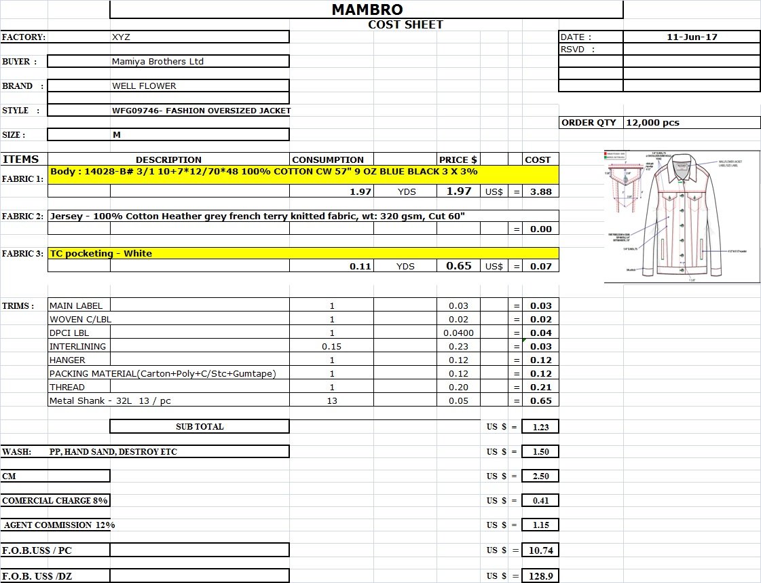Click the DATE label cell
Image resolution: width=761 pixels, height=583 pixels.
click(x=591, y=37)
